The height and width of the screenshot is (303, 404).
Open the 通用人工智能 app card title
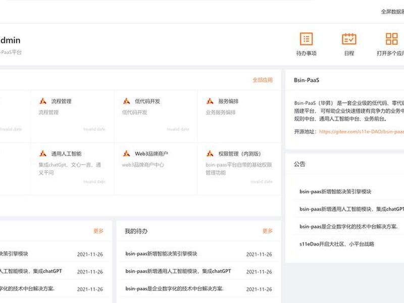(x=66, y=154)
